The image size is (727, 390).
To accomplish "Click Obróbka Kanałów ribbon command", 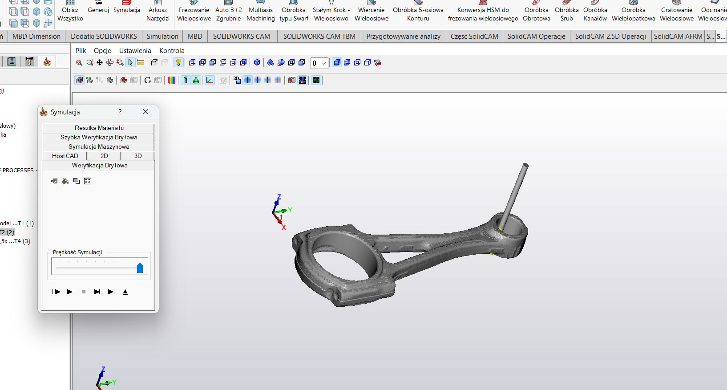I will [x=595, y=14].
